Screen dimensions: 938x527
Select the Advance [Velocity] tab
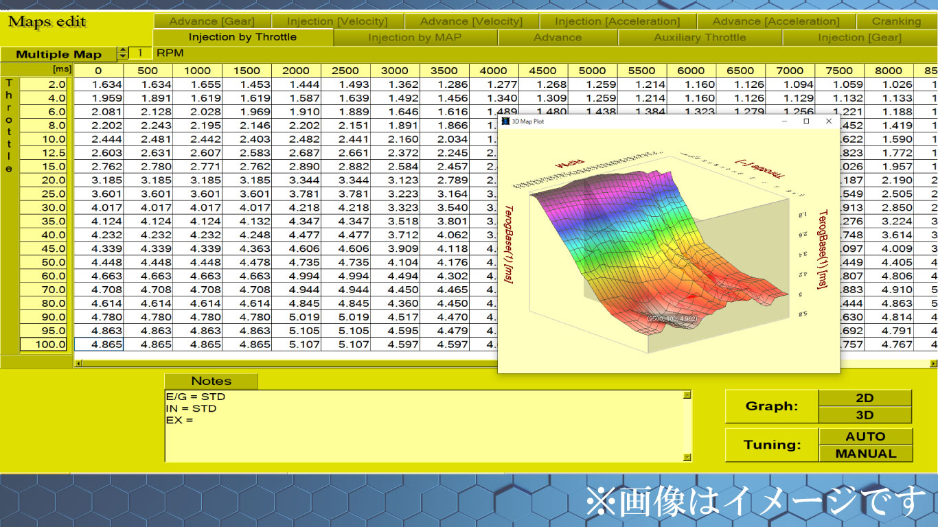click(472, 21)
